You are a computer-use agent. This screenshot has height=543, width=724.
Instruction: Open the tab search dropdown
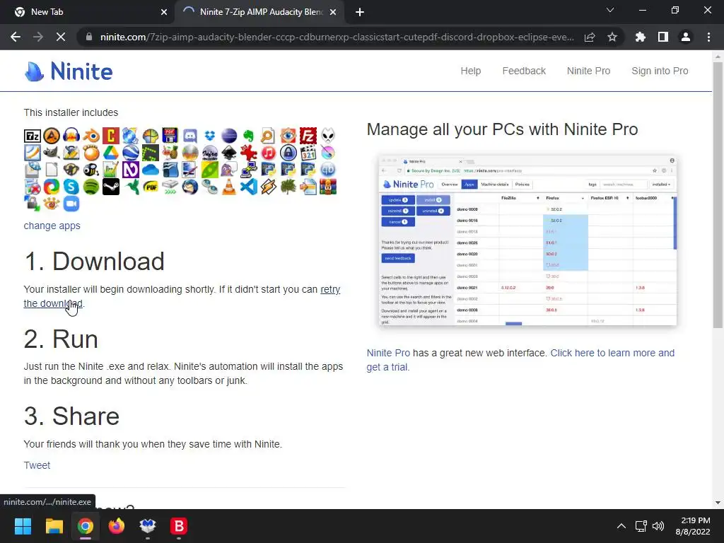pos(610,10)
